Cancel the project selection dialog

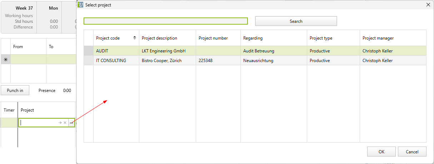coord(412,152)
